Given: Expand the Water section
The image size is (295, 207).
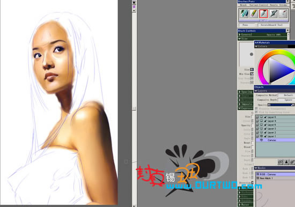Looking at the screenshot, I should [x=240, y=204].
